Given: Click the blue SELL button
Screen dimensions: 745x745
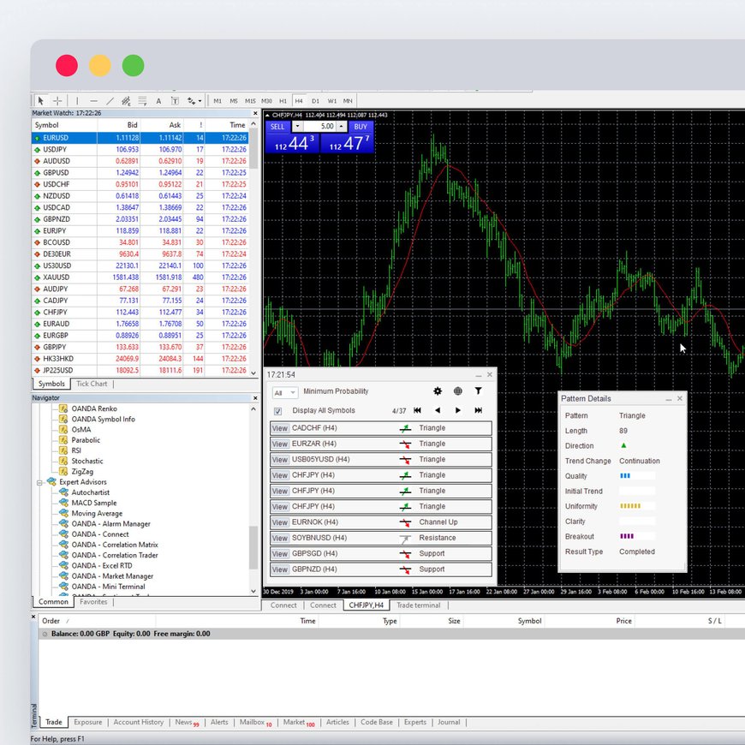Looking at the screenshot, I should tap(277, 126).
